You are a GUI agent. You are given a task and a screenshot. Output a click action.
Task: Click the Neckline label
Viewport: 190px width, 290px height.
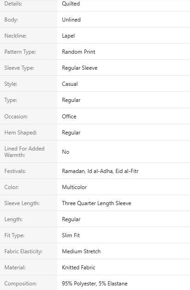click(16, 36)
